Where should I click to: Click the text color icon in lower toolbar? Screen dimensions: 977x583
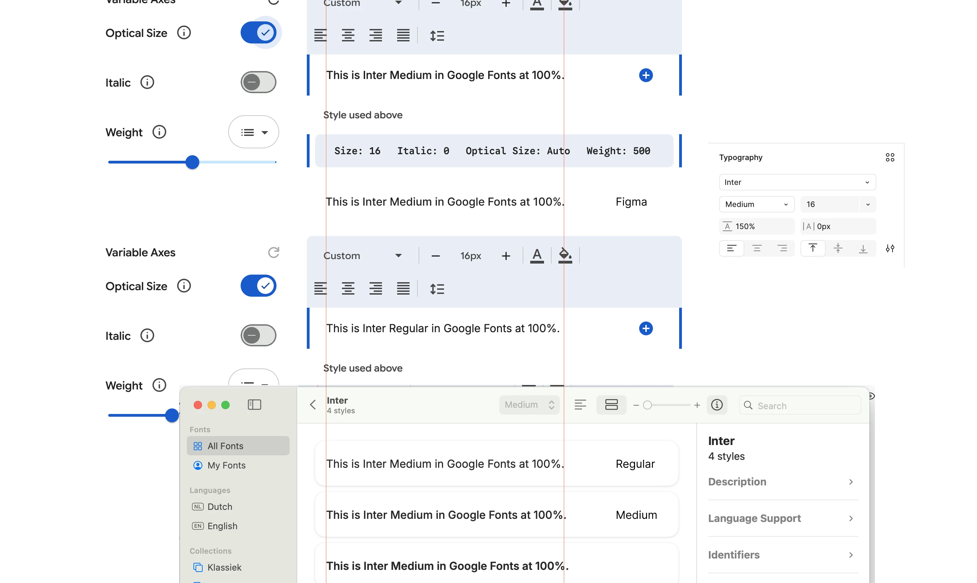[536, 256]
